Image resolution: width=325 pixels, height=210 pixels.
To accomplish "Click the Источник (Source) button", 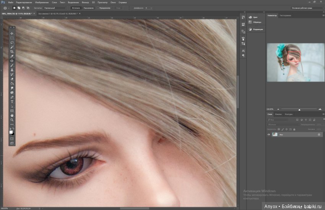I will 76,8.
